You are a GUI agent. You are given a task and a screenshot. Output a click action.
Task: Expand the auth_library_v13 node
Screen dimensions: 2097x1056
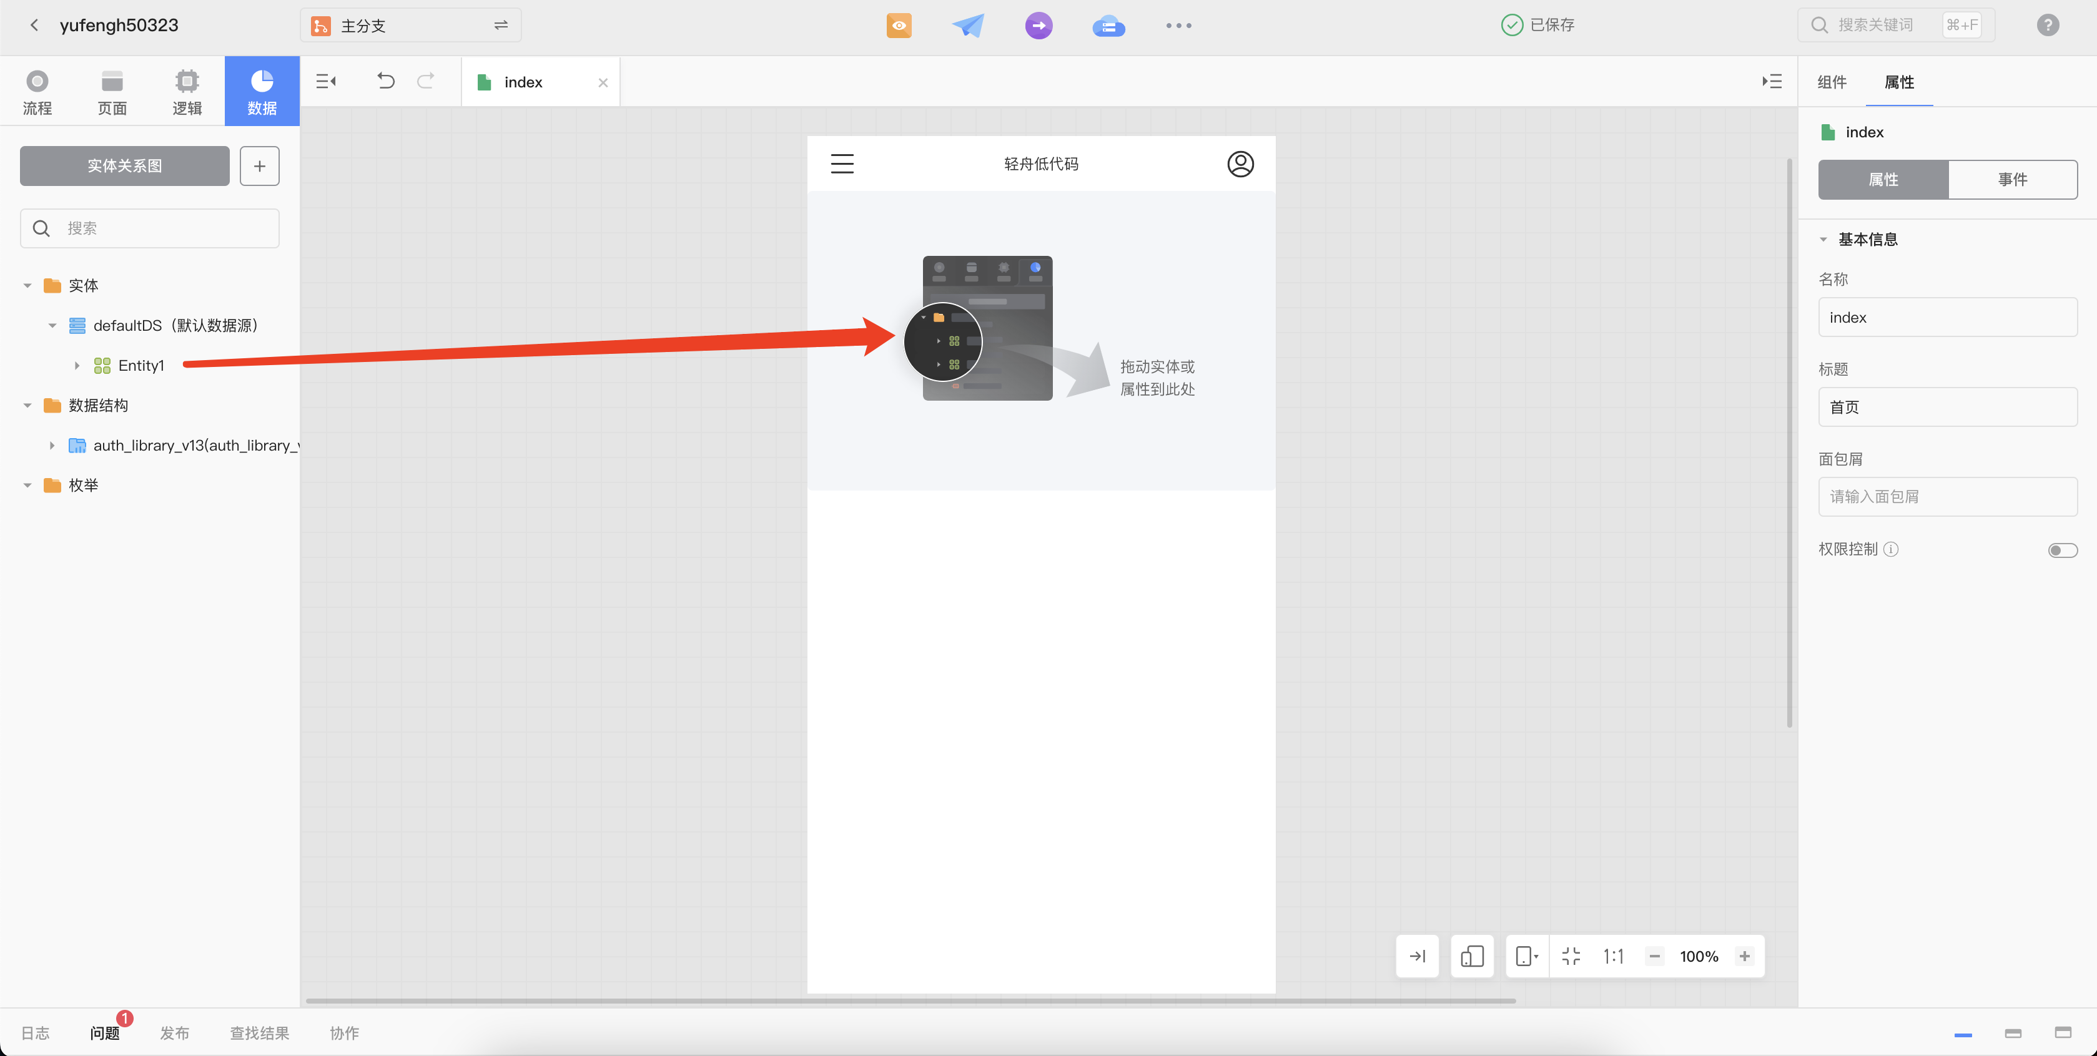[x=52, y=445]
